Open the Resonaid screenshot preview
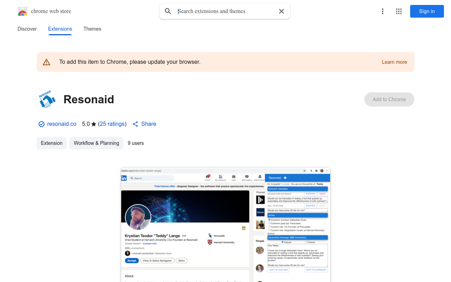The image size is (451, 282). [225, 225]
